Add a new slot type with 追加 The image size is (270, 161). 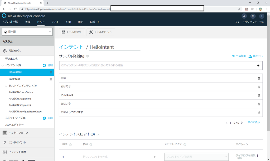coord(48,118)
